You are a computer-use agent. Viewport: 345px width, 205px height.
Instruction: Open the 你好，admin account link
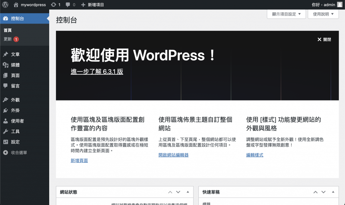(323, 5)
